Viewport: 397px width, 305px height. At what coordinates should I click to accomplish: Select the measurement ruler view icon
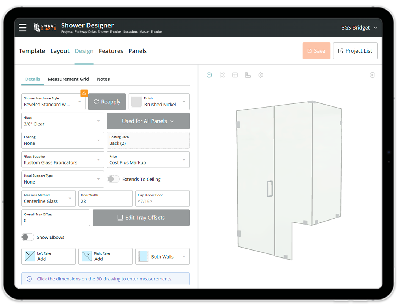click(x=248, y=75)
